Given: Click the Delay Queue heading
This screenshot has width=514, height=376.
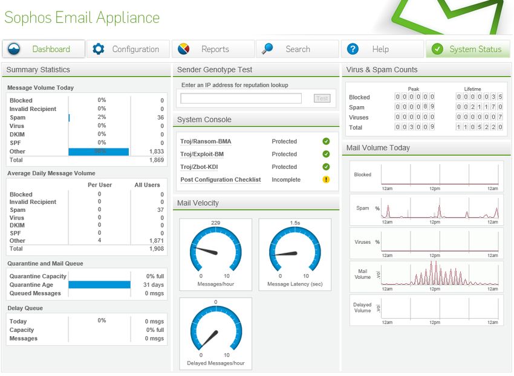Looking at the screenshot, I should pos(25,308).
